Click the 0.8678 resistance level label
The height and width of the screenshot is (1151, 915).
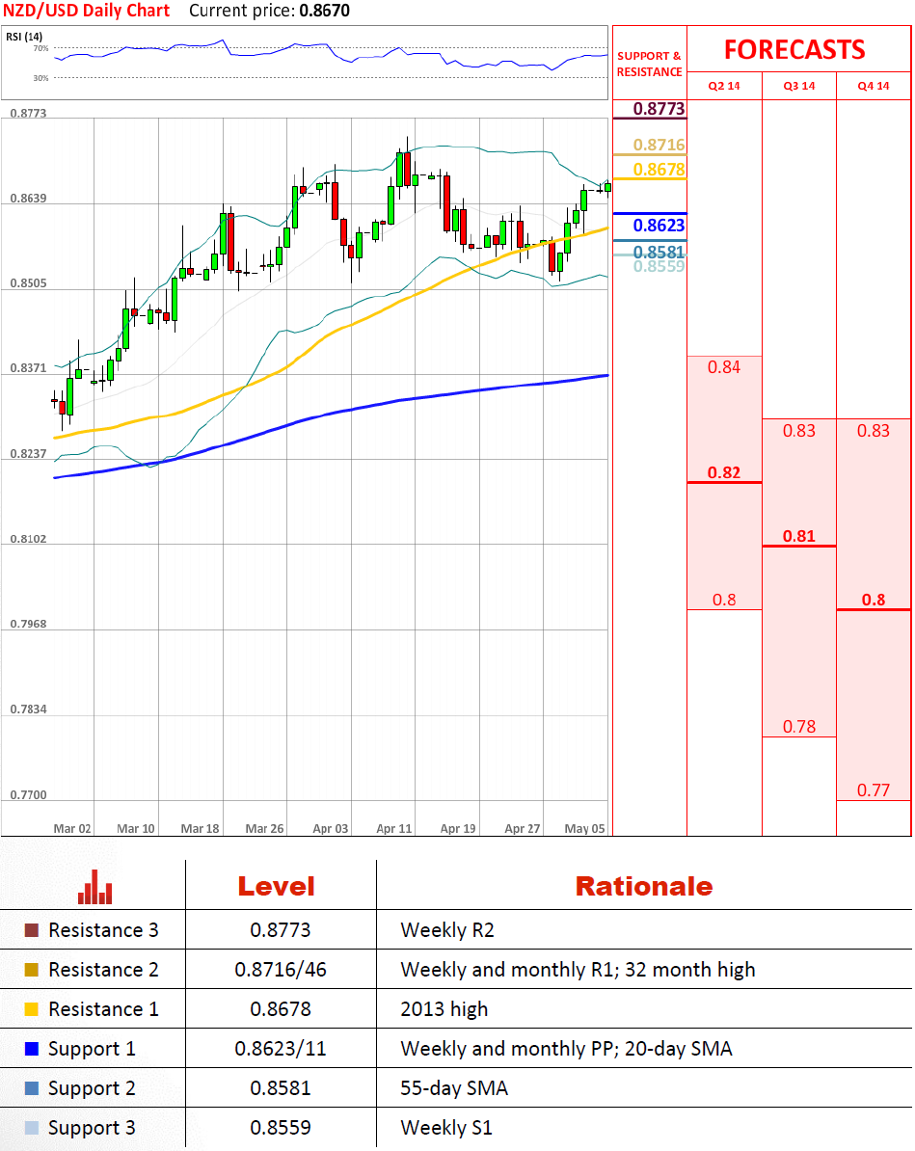pos(659,170)
